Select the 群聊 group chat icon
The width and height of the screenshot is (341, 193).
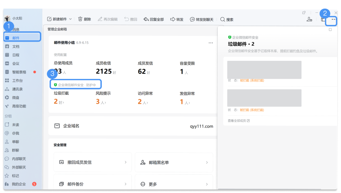(7, 150)
